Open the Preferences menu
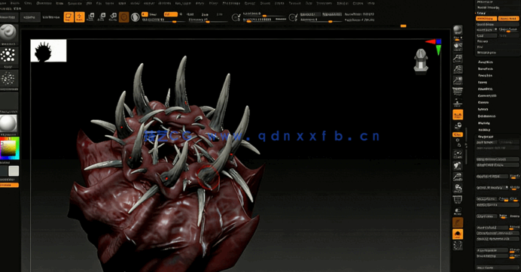Image resolution: width=521 pixels, height=272 pixels. pyautogui.click(x=231, y=3)
